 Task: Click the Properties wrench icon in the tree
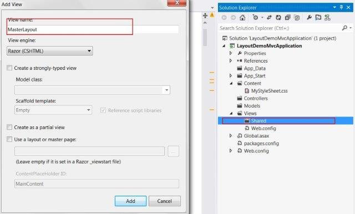tap(240, 53)
